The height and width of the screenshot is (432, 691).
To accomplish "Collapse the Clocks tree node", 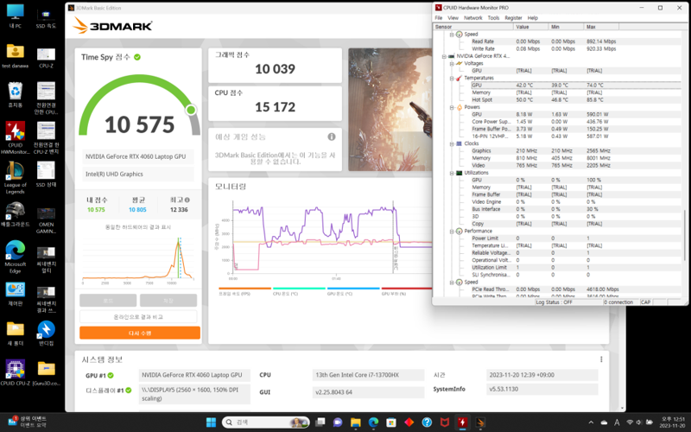I will 451,143.
